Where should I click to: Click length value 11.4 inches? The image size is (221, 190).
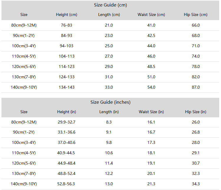[109, 163]
